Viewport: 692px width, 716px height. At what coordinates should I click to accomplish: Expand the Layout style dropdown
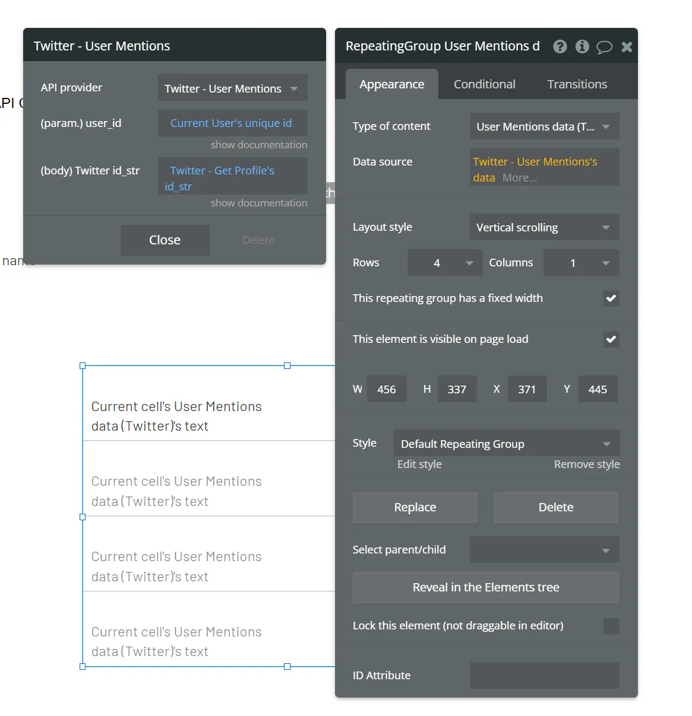click(545, 227)
